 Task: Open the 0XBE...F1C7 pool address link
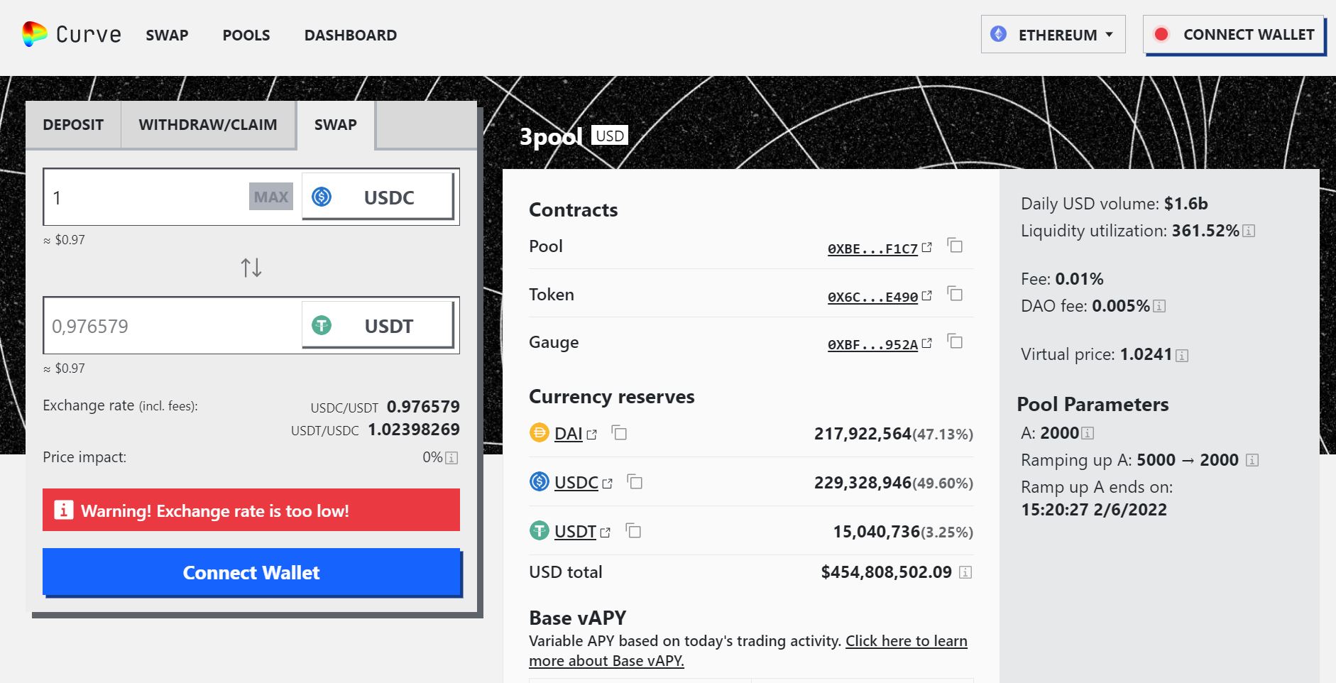[872, 248]
